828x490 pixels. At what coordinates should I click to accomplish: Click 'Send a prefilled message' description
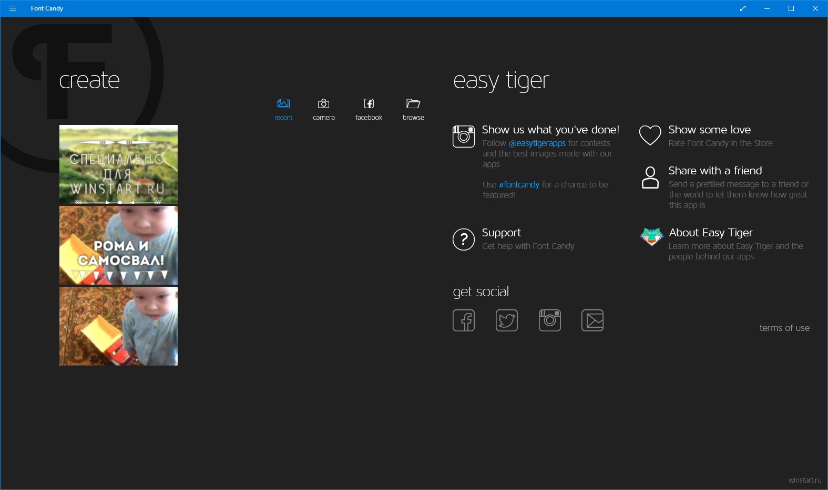pyautogui.click(x=739, y=194)
